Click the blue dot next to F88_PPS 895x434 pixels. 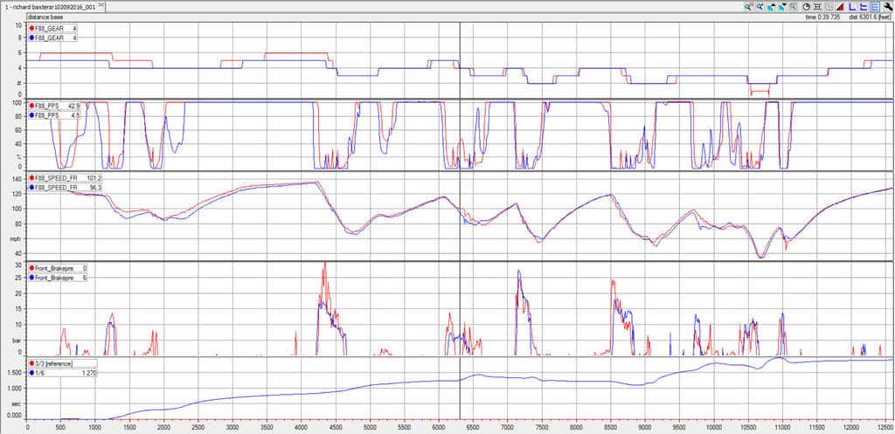click(x=32, y=115)
